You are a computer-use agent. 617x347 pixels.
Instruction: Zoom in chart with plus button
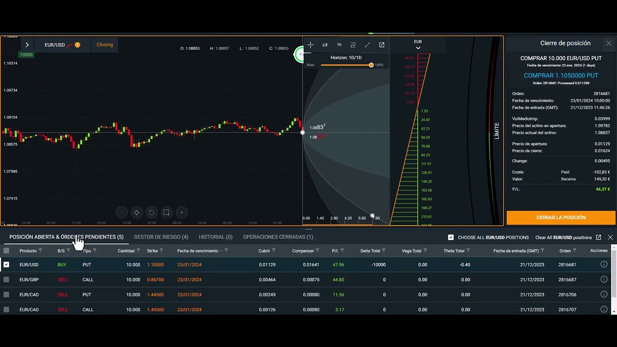coord(181,213)
